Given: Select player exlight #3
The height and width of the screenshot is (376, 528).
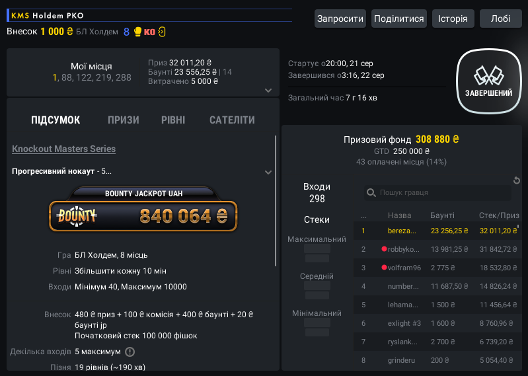Looking at the screenshot, I should (437, 323).
